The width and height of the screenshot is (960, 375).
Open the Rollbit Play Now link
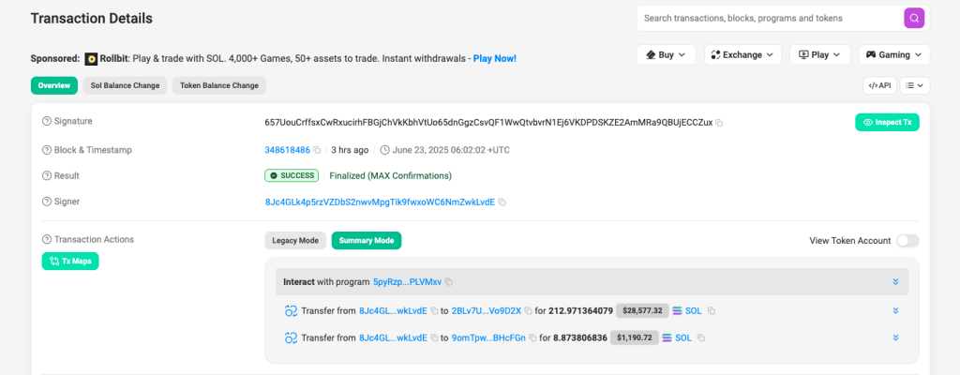494,58
